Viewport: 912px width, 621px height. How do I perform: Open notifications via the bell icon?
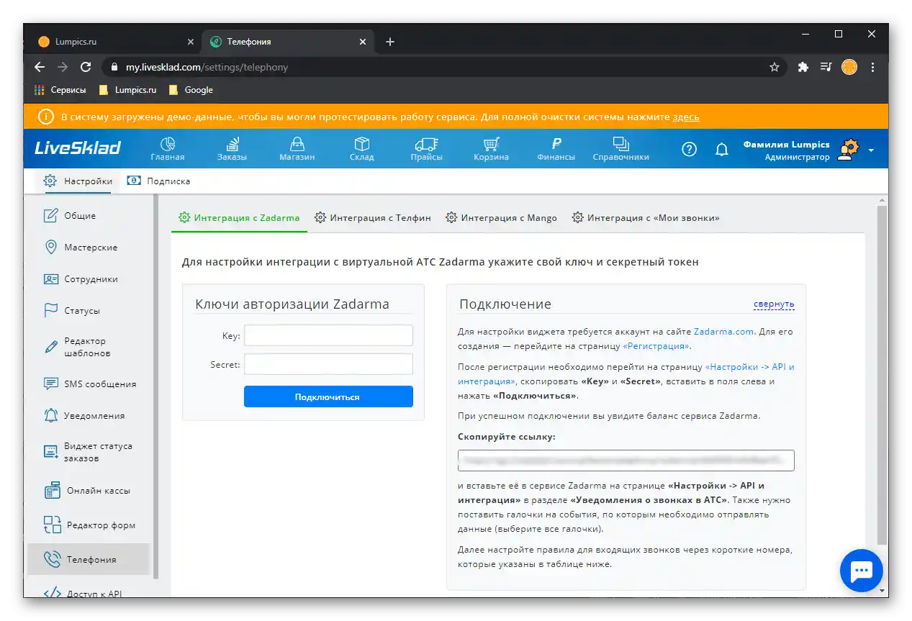[722, 149]
